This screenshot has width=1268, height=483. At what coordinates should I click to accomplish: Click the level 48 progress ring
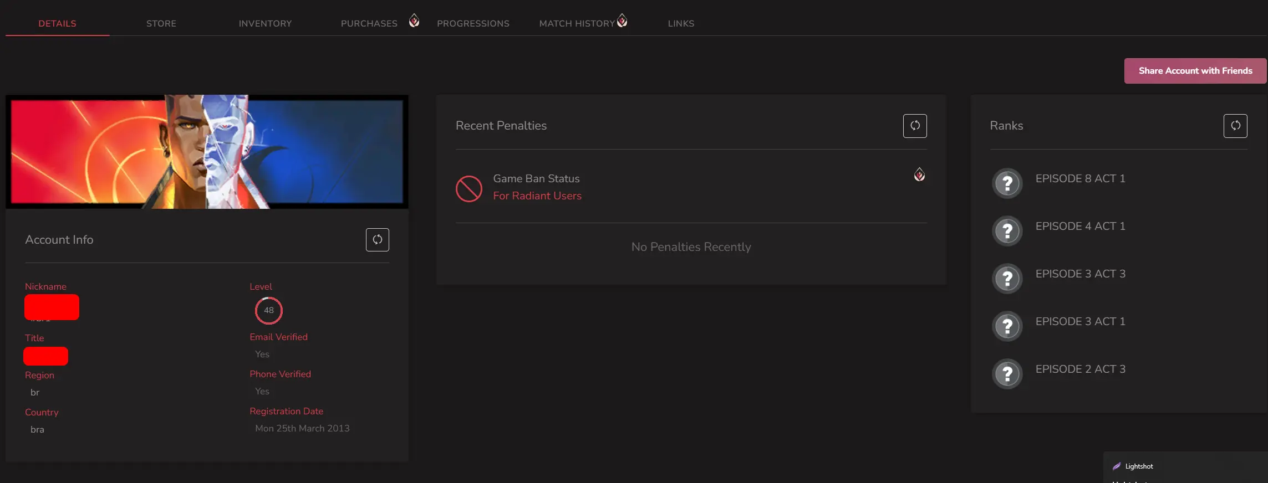point(268,311)
